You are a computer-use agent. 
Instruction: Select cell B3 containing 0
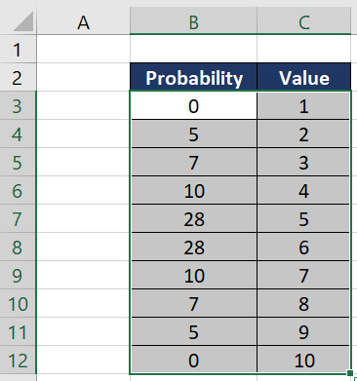[193, 105]
